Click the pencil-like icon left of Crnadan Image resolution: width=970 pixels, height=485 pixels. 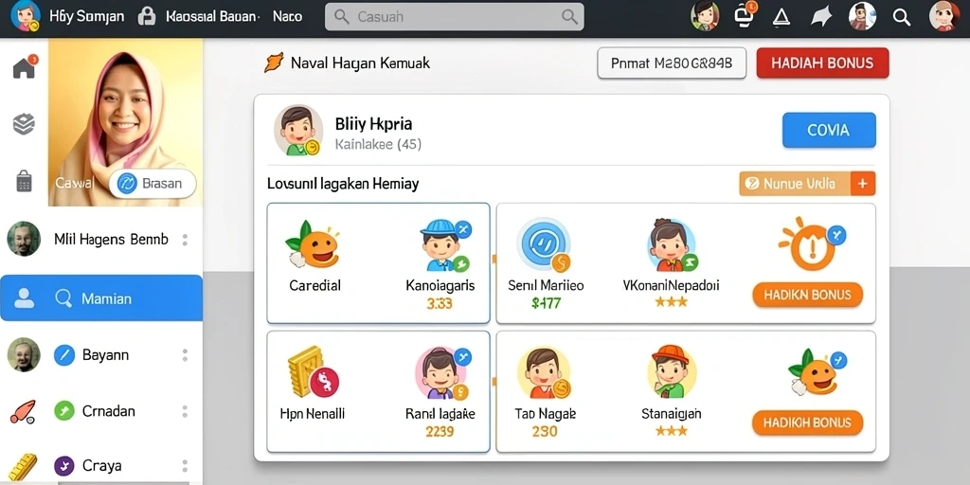click(23, 411)
